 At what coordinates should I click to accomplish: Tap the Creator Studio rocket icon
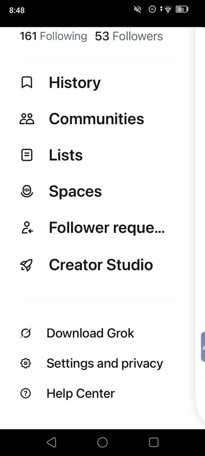pos(26,265)
